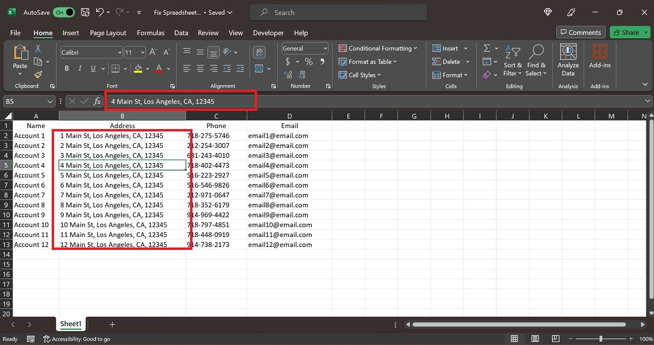This screenshot has width=654, height=345.
Task: Switch to the Formulas ribbon tab
Action: click(150, 33)
